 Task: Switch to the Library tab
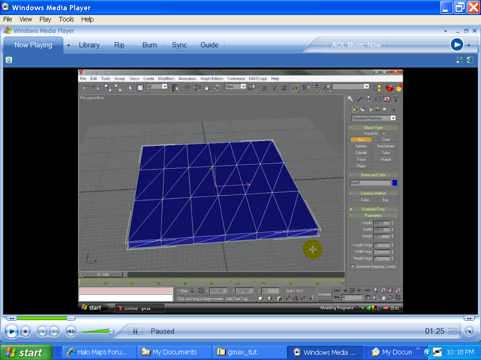coord(89,45)
